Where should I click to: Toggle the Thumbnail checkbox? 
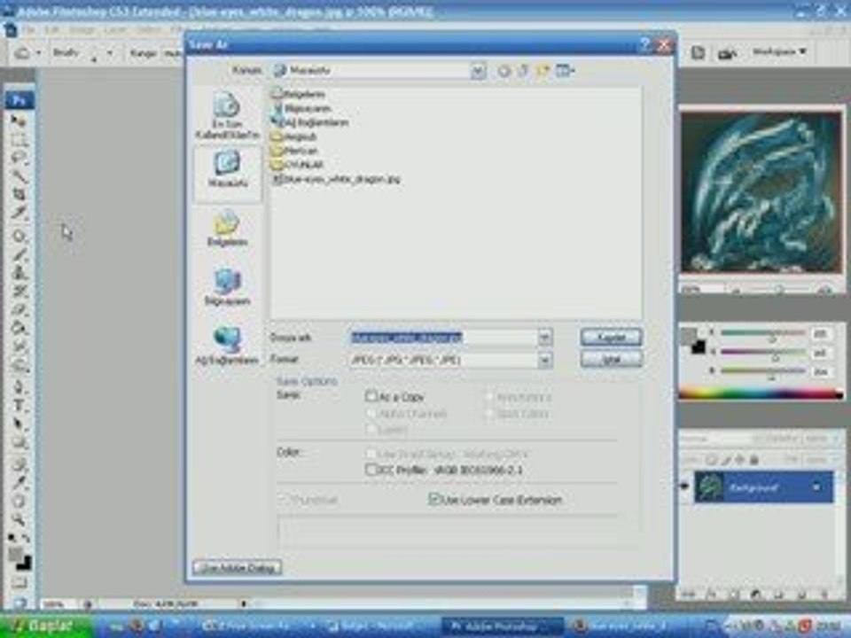coord(283,499)
